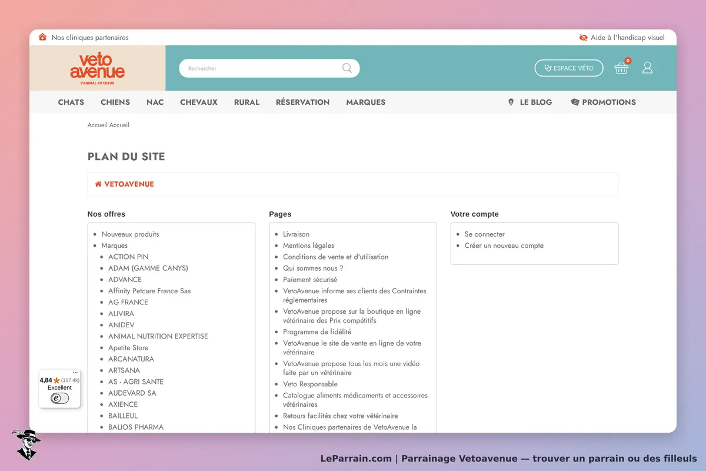Screen dimensions: 706x471
Task: Open Catalogue aliments médicaments et accessoires link
Action: (x=355, y=400)
